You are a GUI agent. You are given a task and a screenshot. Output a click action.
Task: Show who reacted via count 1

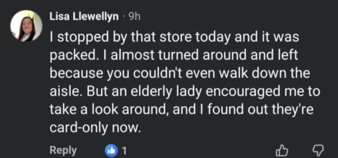[124, 151]
